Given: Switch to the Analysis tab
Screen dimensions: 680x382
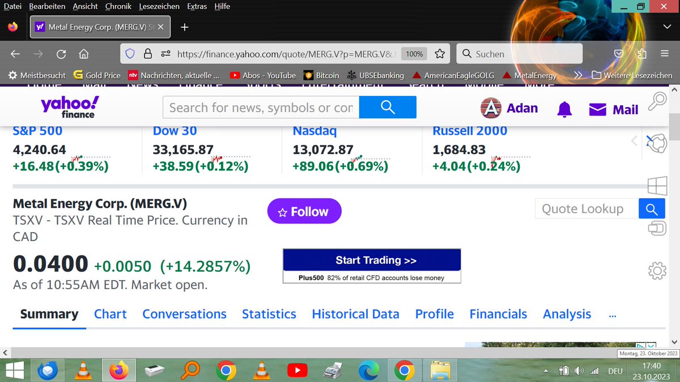Looking at the screenshot, I should [x=567, y=314].
